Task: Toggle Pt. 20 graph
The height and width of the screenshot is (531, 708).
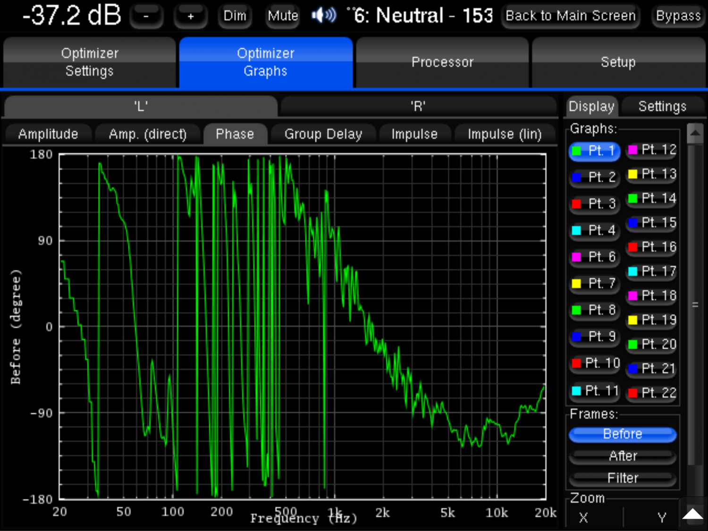Action: click(652, 344)
